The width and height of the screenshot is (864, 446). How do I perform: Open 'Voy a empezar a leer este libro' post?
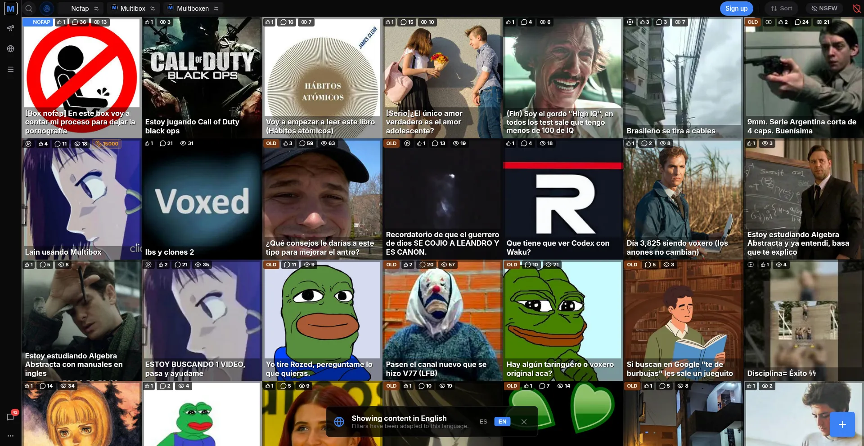pyautogui.click(x=322, y=78)
